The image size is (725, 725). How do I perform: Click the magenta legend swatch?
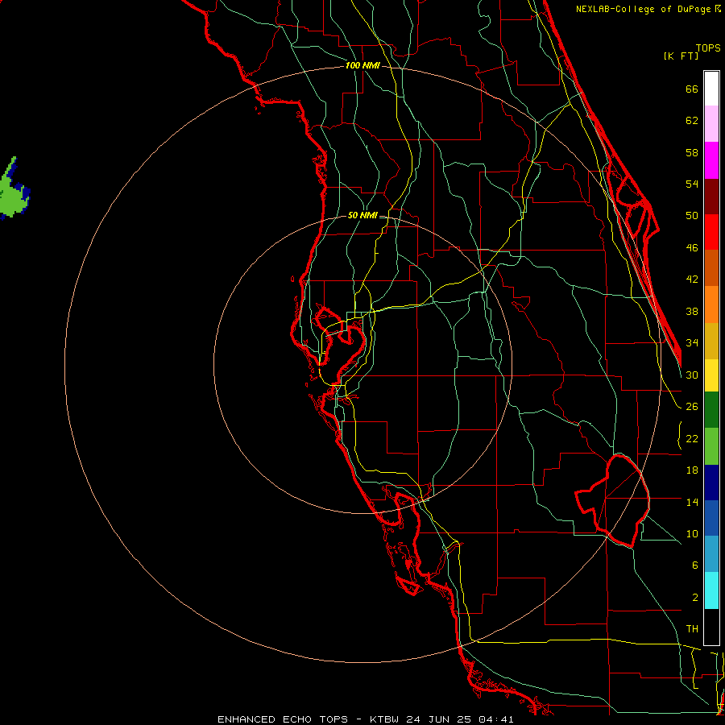coord(711,160)
